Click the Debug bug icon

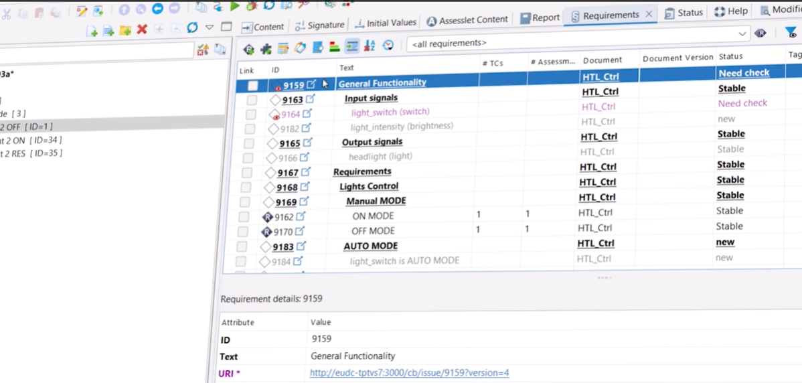pos(252,5)
